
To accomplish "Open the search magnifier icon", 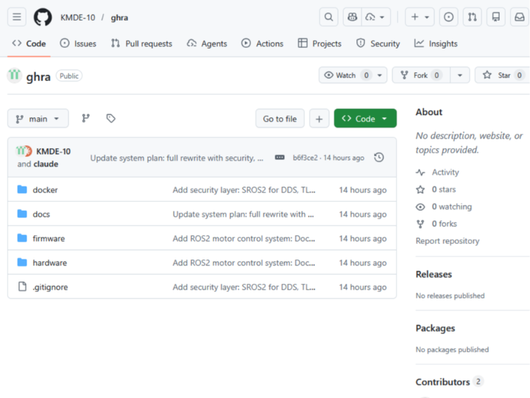I will [329, 17].
